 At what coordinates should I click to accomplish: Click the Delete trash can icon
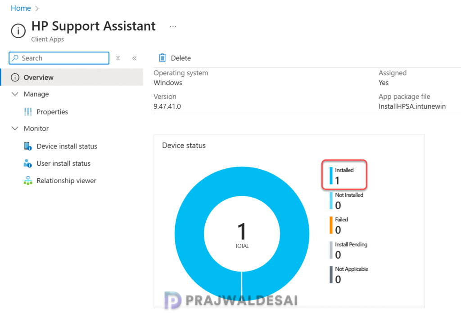(162, 58)
